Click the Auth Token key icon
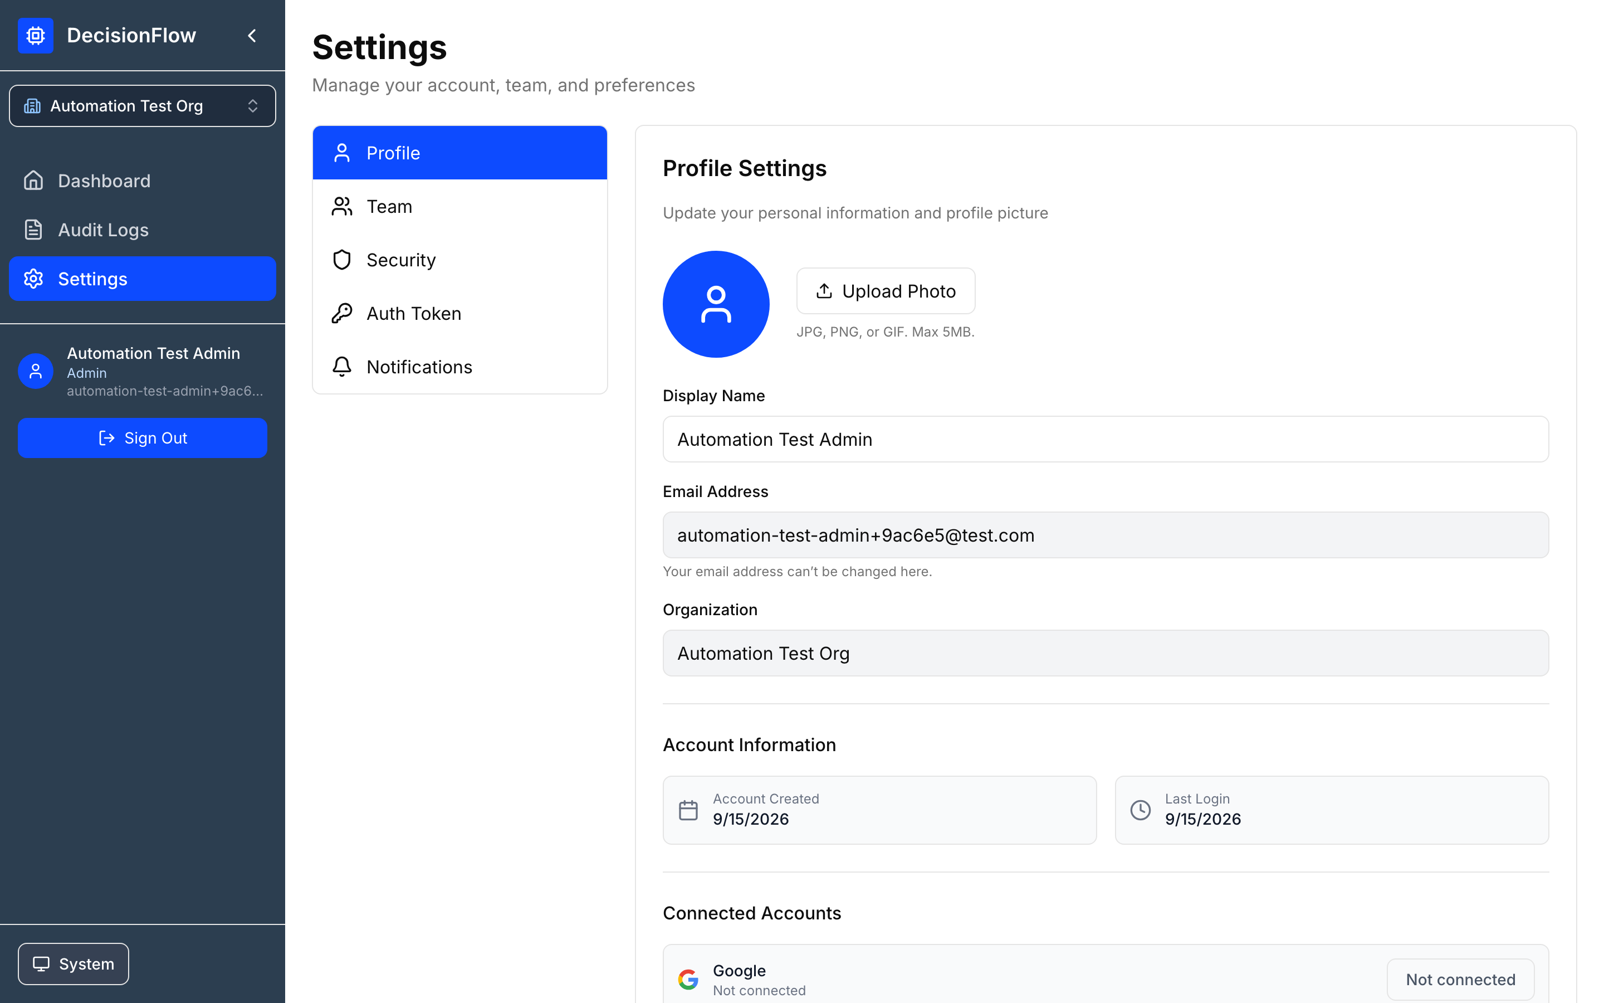Image resolution: width=1604 pixels, height=1003 pixels. (x=342, y=313)
